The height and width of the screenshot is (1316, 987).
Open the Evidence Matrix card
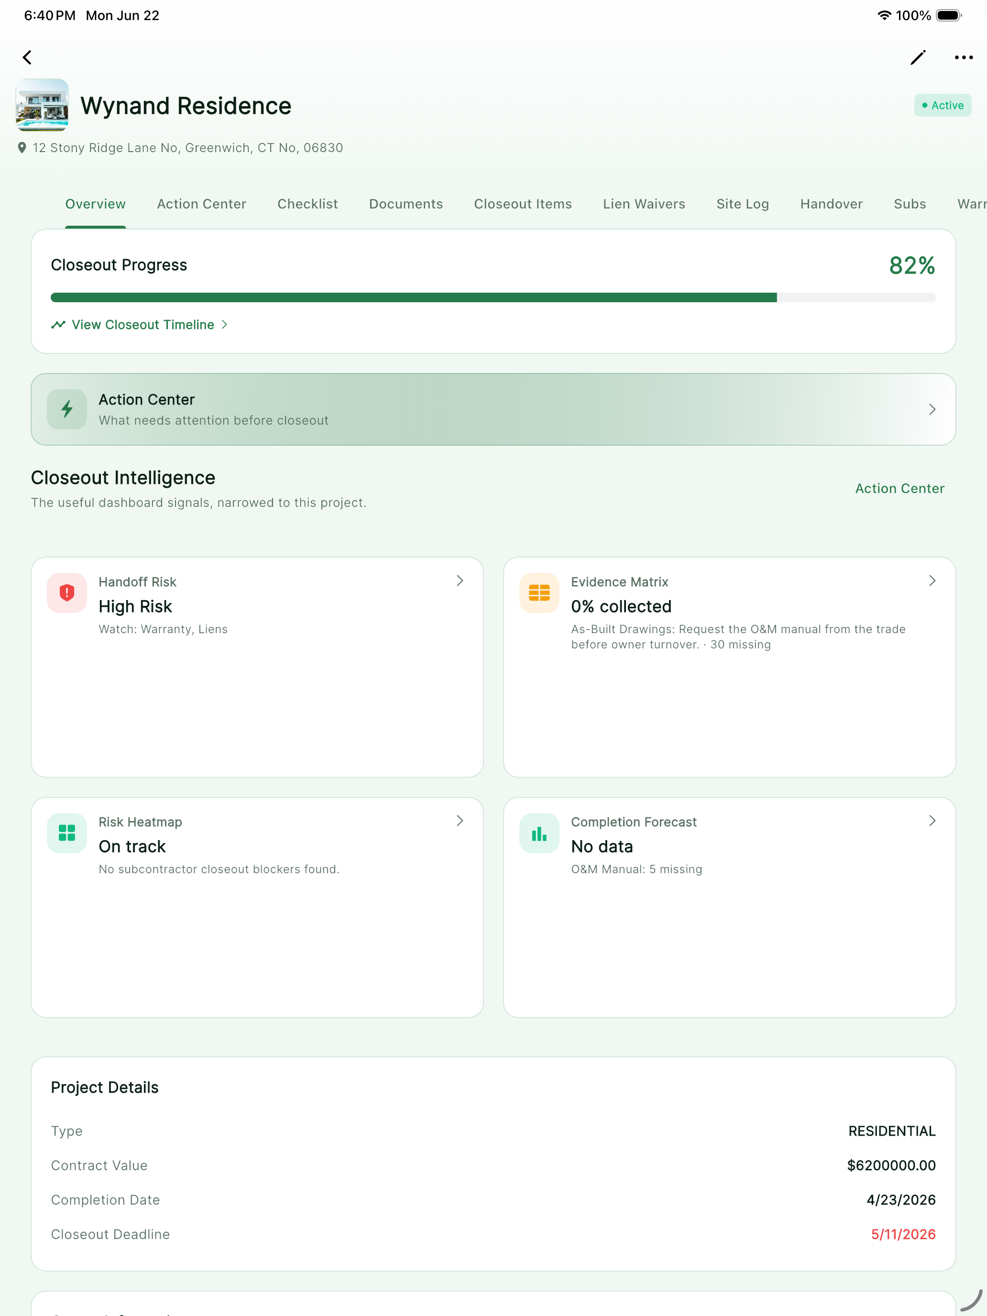point(729,667)
